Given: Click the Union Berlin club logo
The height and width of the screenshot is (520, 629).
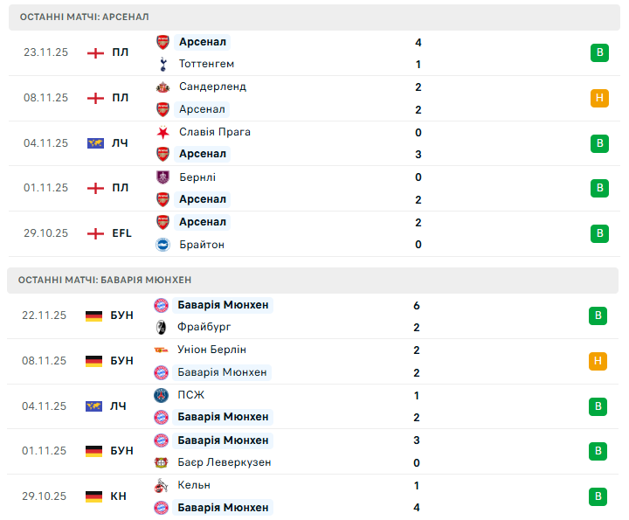Looking at the screenshot, I should click(x=161, y=350).
